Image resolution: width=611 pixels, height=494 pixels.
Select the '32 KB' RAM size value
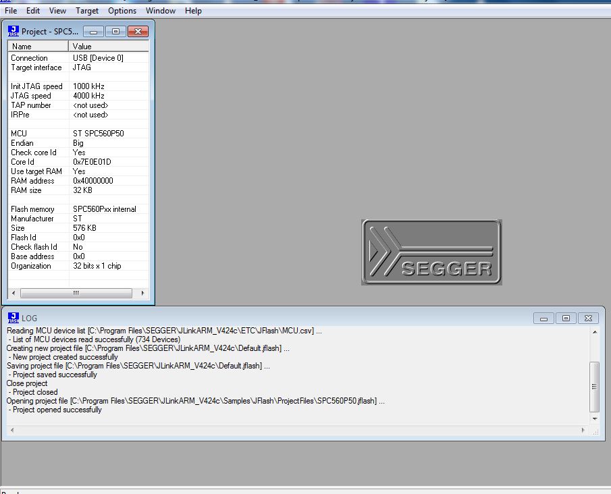coord(82,190)
